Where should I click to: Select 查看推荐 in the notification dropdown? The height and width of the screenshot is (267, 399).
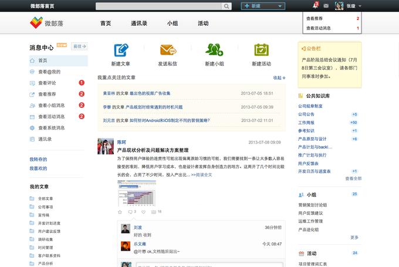[x=332, y=18]
